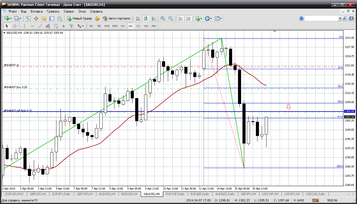The image size is (357, 204).
Task: Open the search gear settings icon
Action: coord(301,18)
